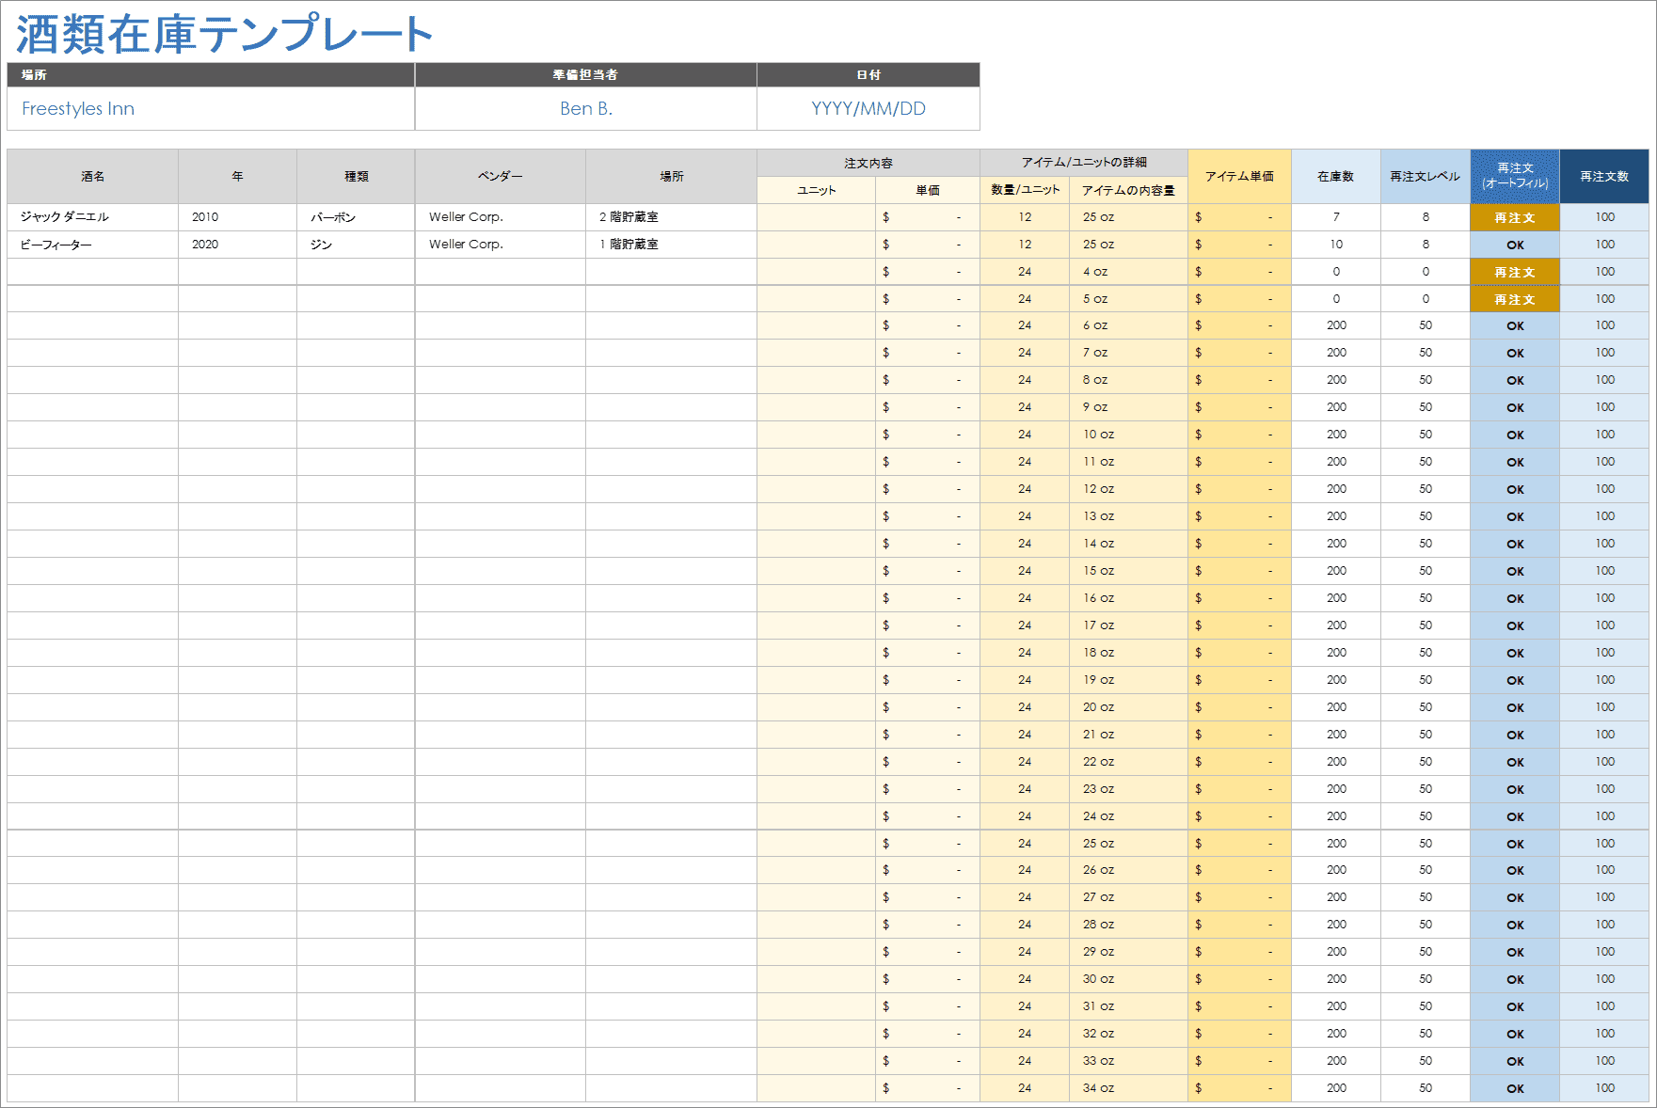Click Weller Corp. in ジャック ダニエル row
Viewport: 1657px width, 1108px height.
point(501,217)
